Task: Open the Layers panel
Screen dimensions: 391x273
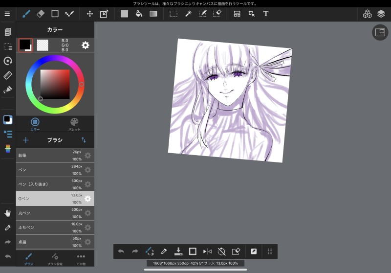Action: (x=381, y=14)
